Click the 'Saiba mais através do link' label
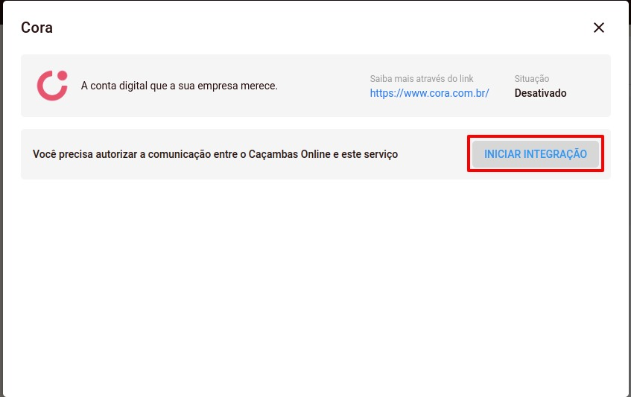Image resolution: width=631 pixels, height=397 pixels. pyautogui.click(x=421, y=79)
